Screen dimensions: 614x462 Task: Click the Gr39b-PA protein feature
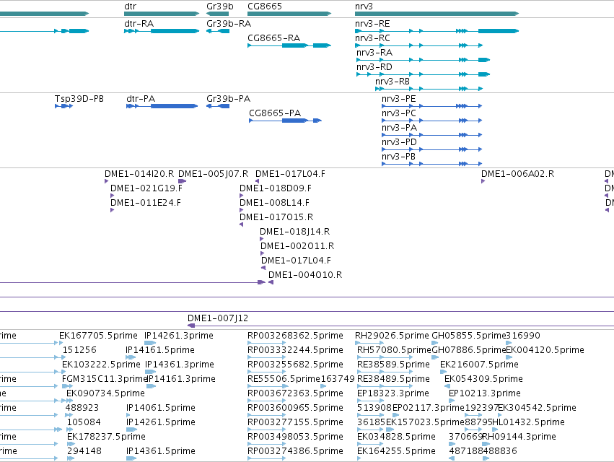tap(218, 106)
